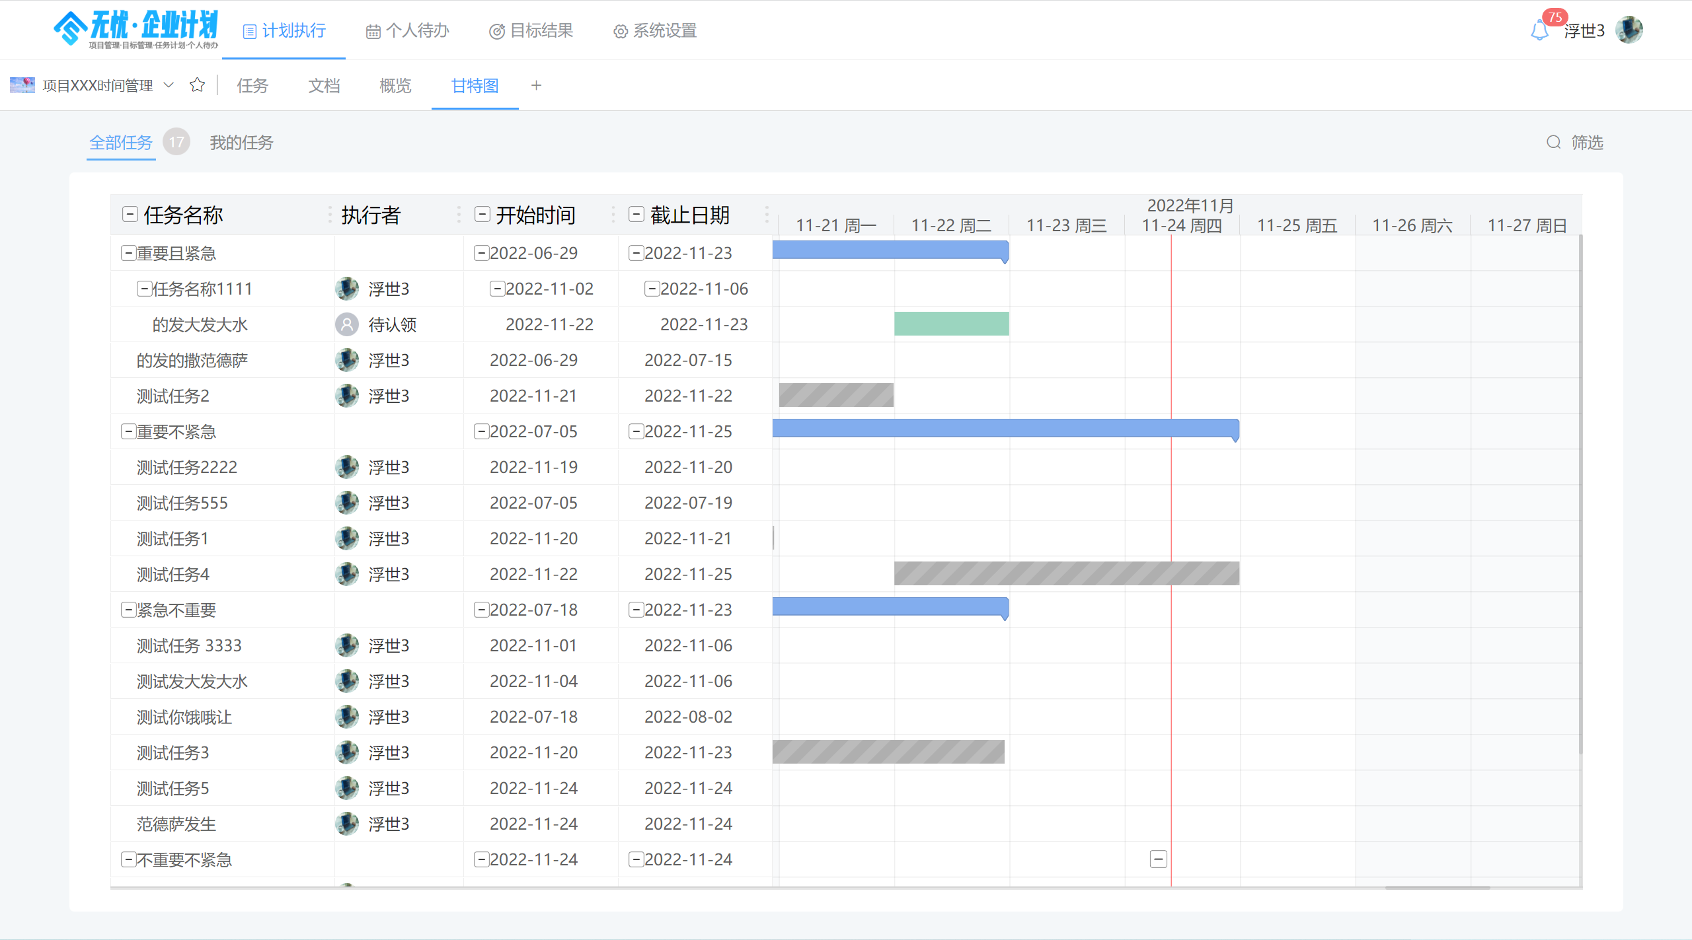This screenshot has width=1692, height=940.
Task: Click the project thumbnail beside 项目XXX时间管理
Action: (22, 85)
